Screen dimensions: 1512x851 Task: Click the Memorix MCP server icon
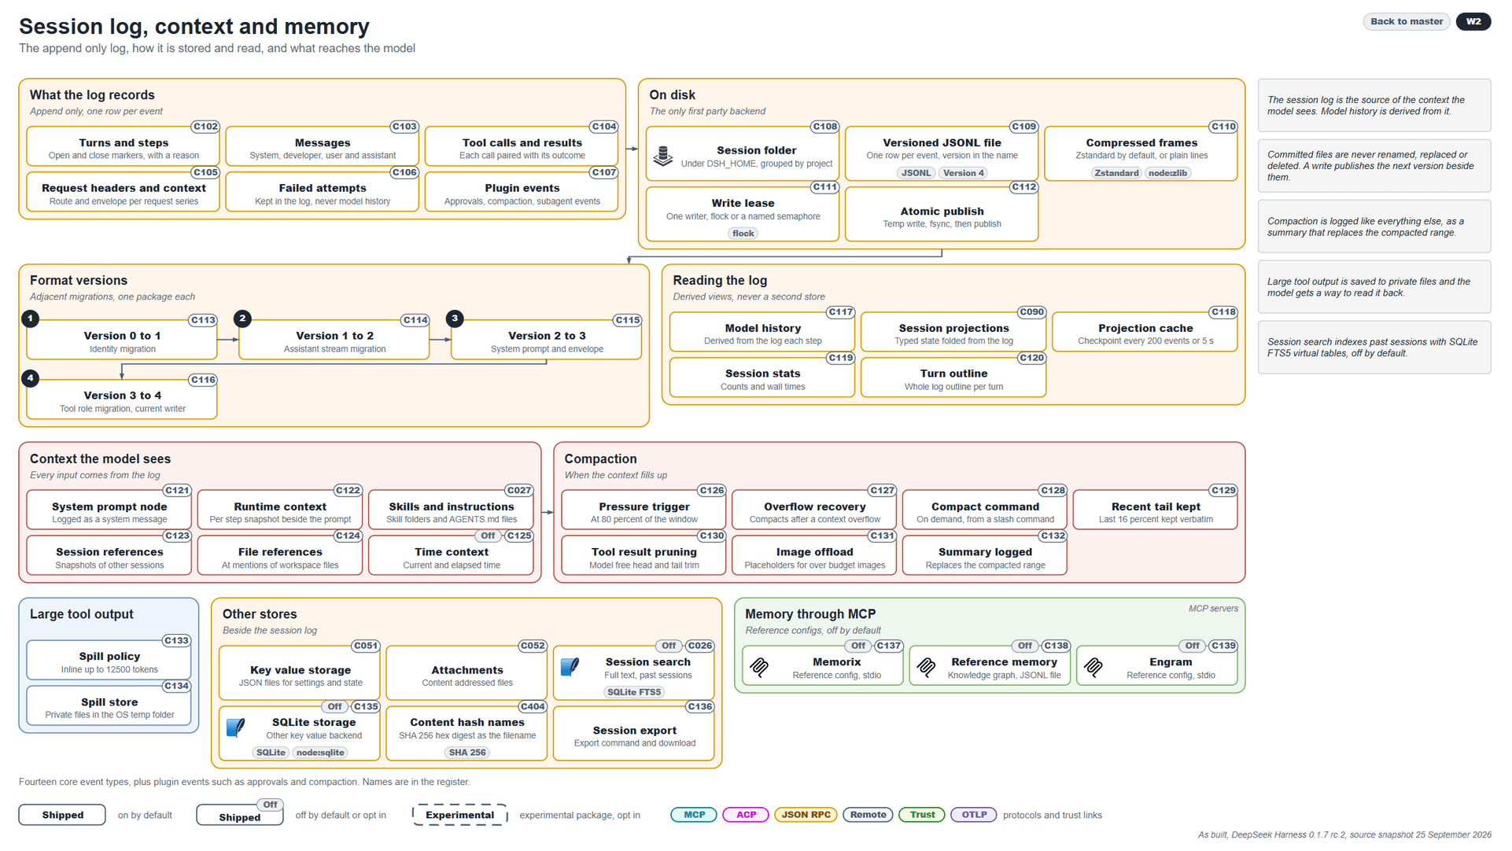click(759, 668)
